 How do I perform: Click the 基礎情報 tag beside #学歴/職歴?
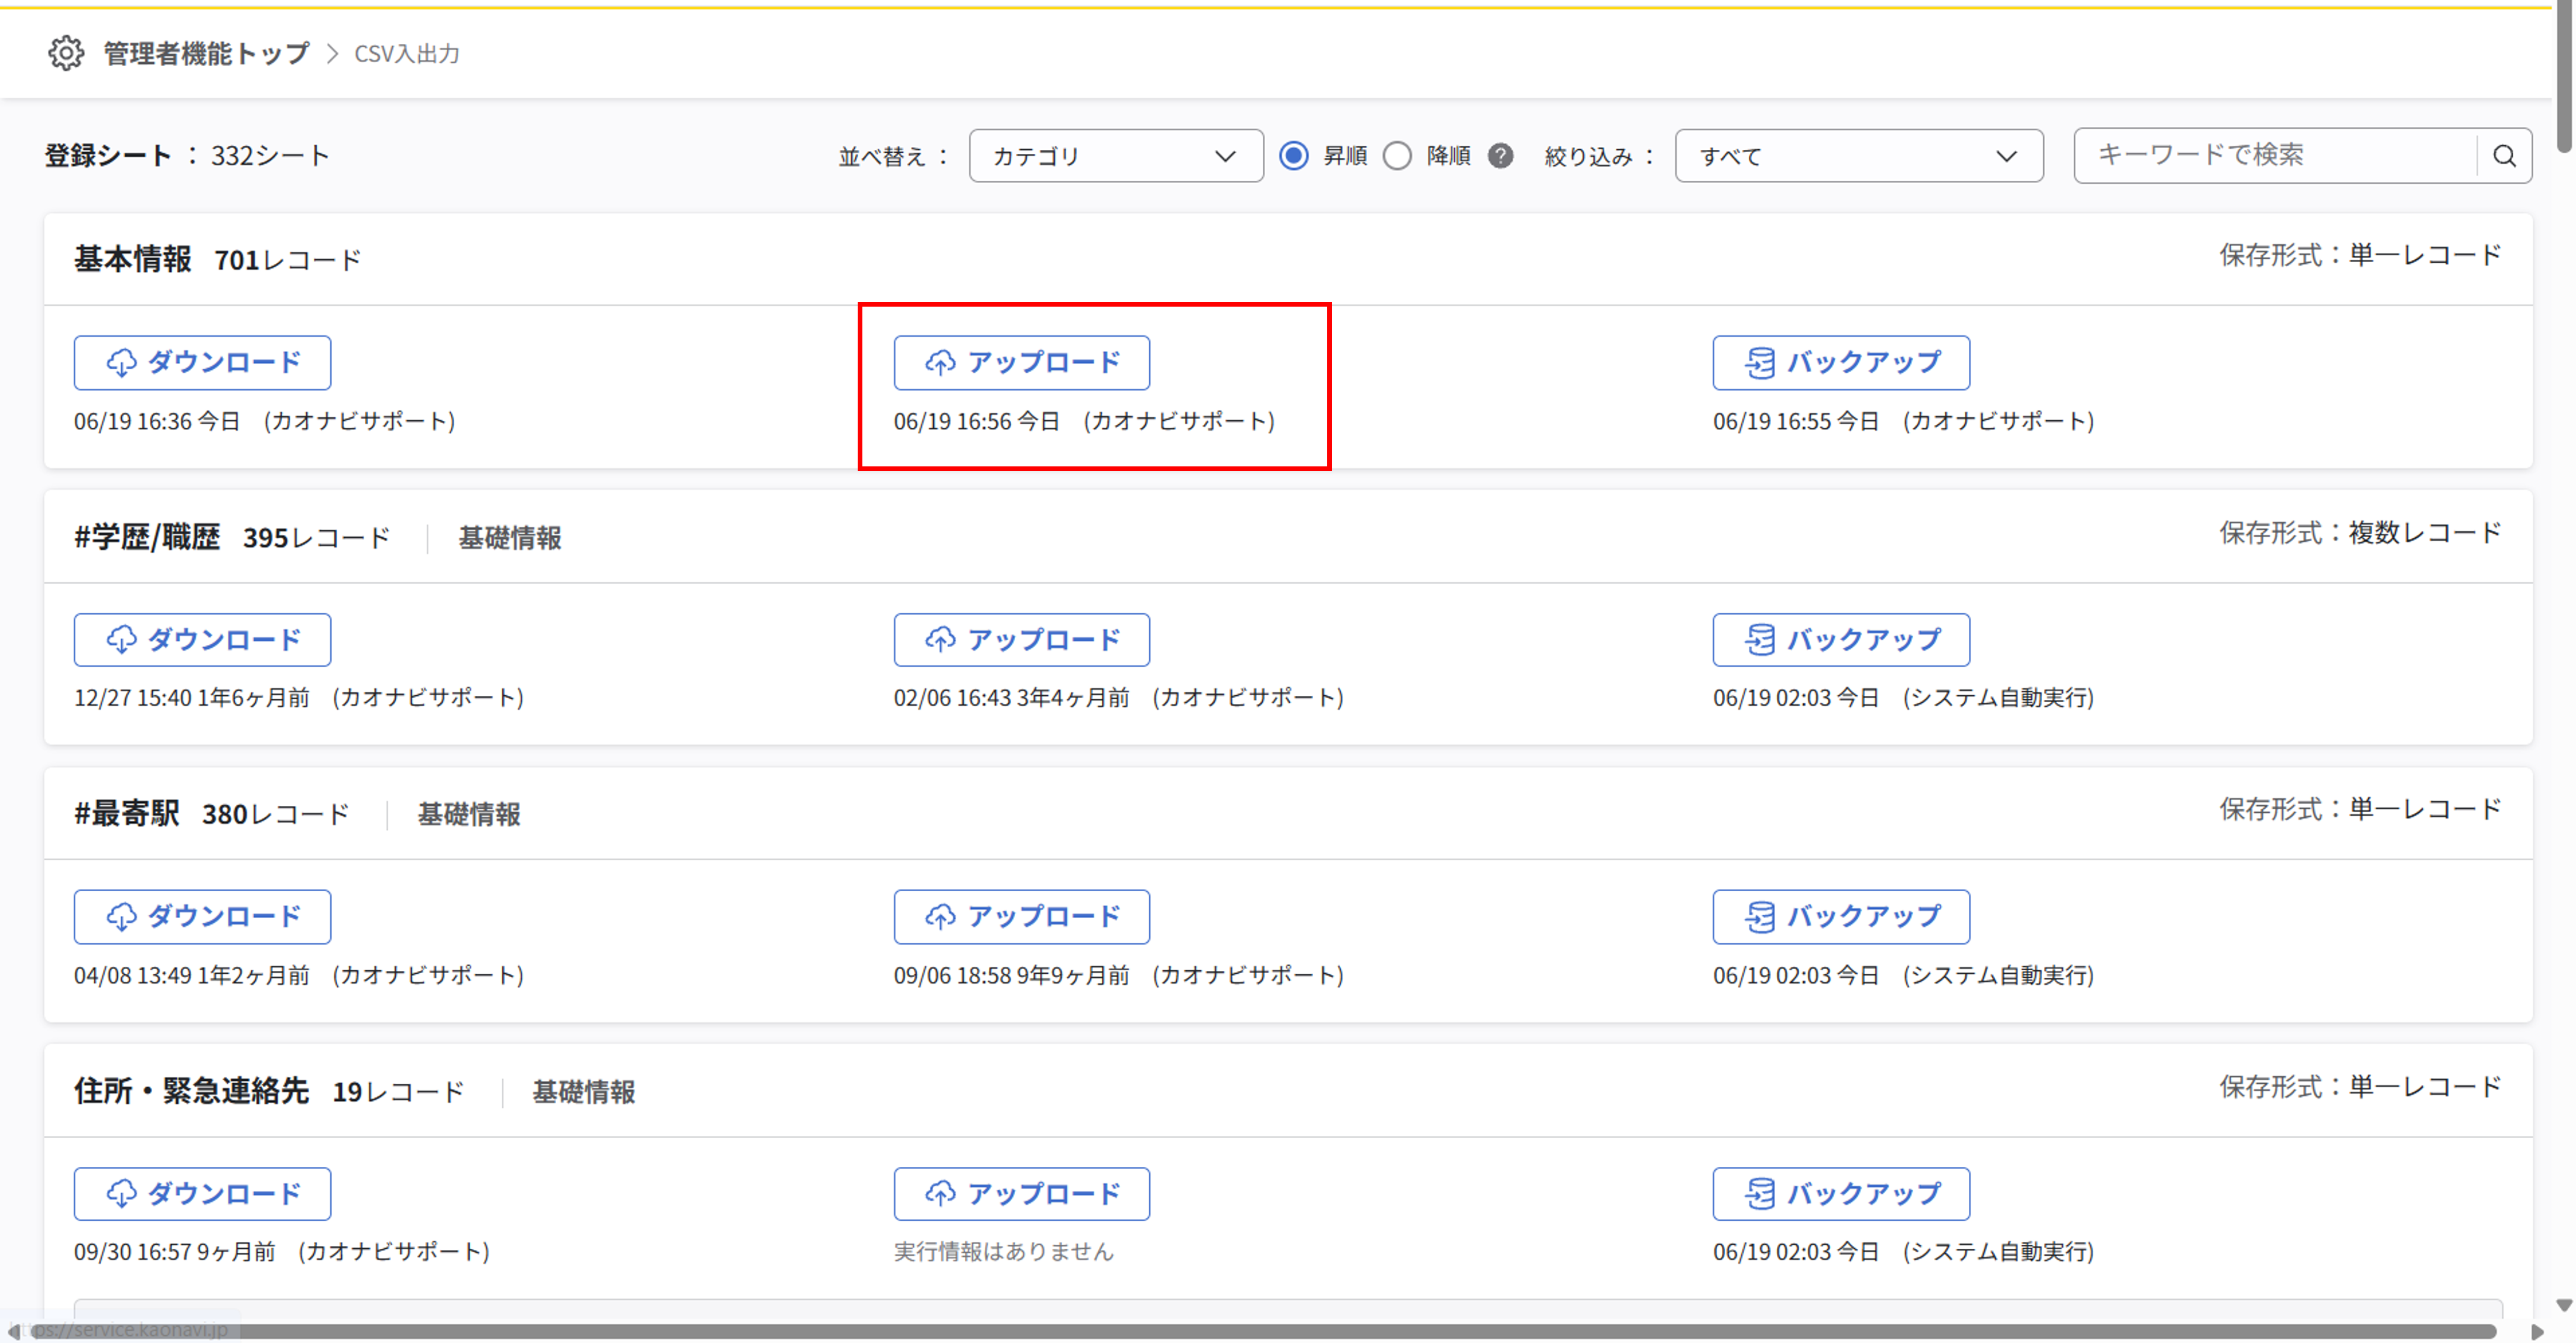coord(510,538)
